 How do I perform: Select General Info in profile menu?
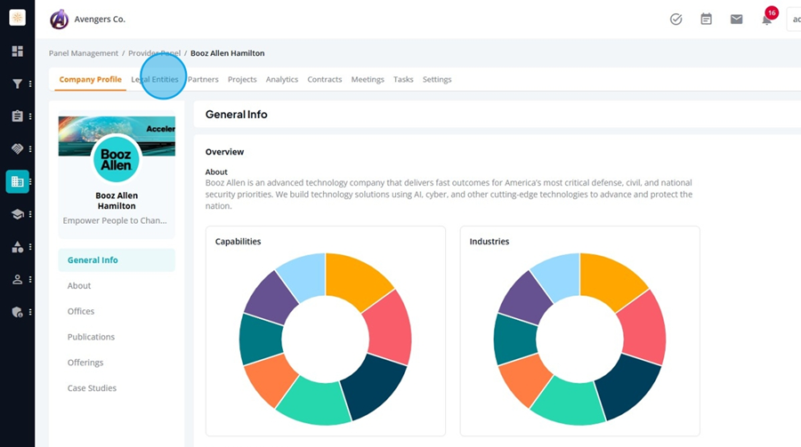[x=117, y=260]
